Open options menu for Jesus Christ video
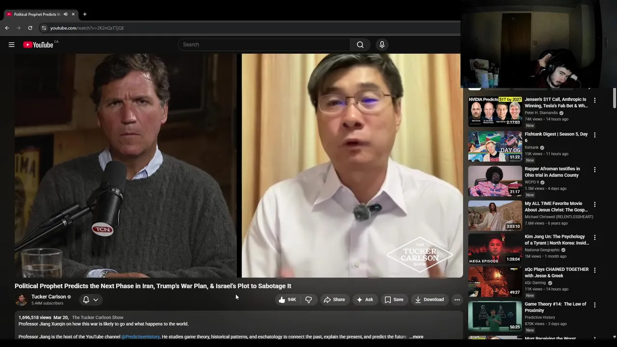The image size is (617, 347). click(595, 204)
